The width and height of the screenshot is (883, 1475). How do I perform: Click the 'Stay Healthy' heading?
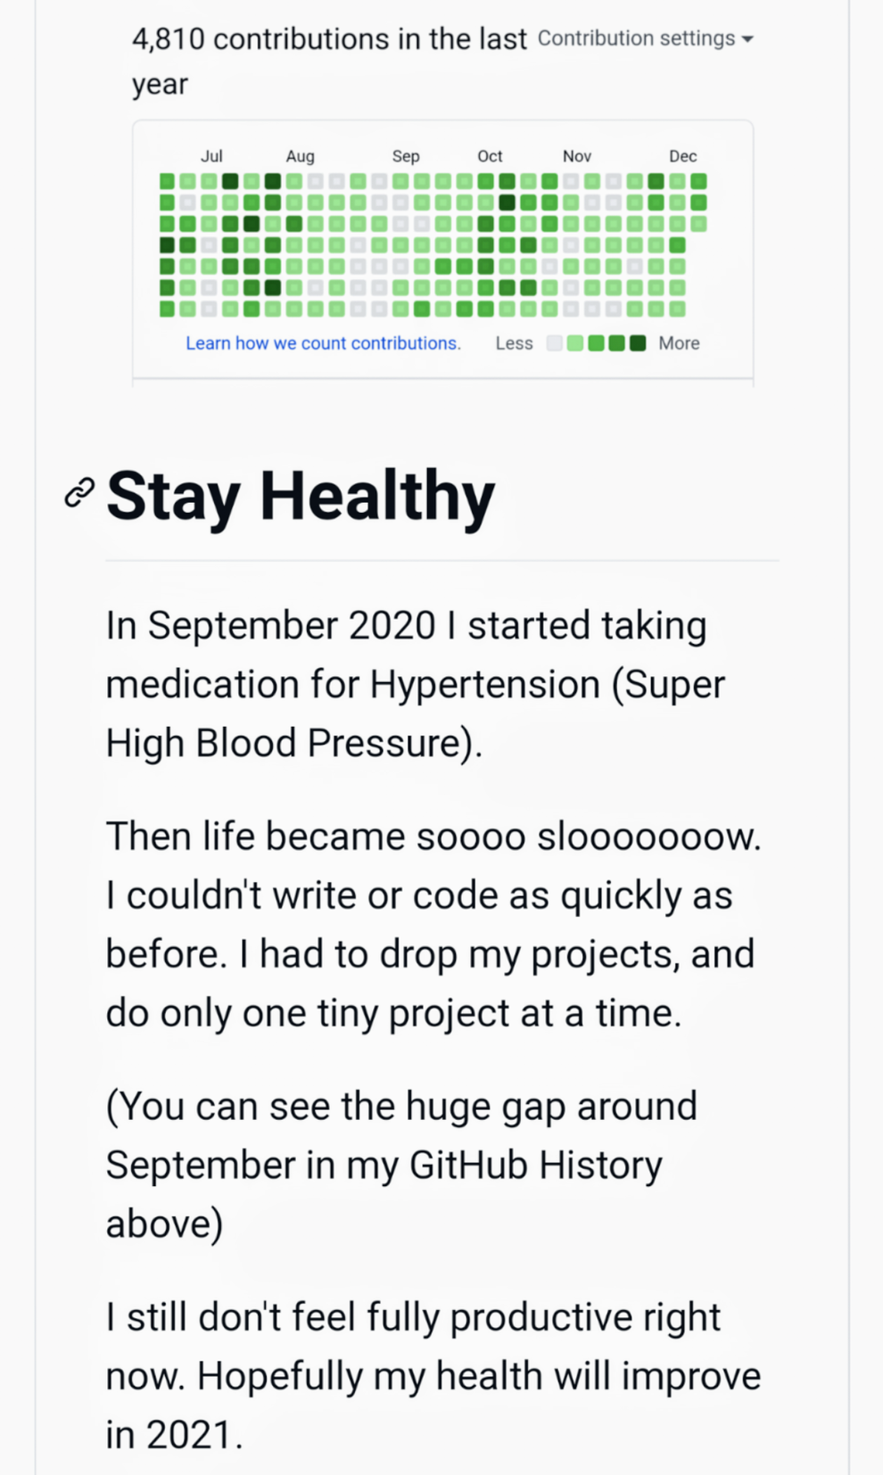tap(301, 495)
